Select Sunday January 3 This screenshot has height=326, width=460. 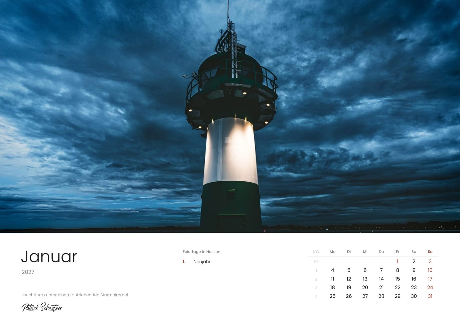430,261
